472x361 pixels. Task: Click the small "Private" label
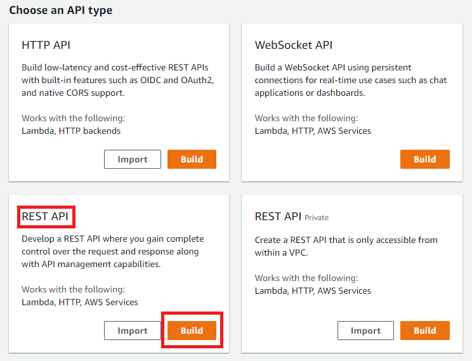tap(317, 218)
